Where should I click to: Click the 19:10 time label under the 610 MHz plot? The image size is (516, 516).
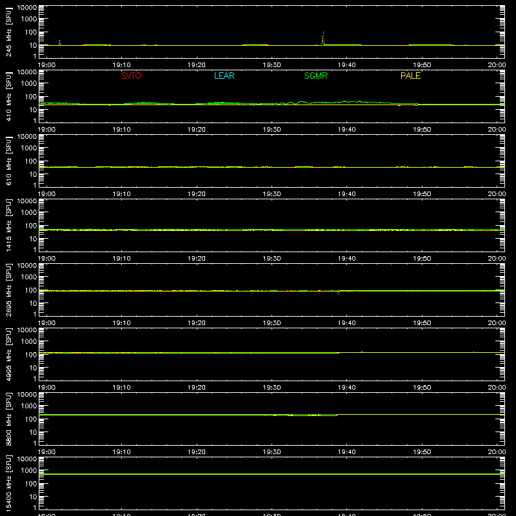pos(121,194)
